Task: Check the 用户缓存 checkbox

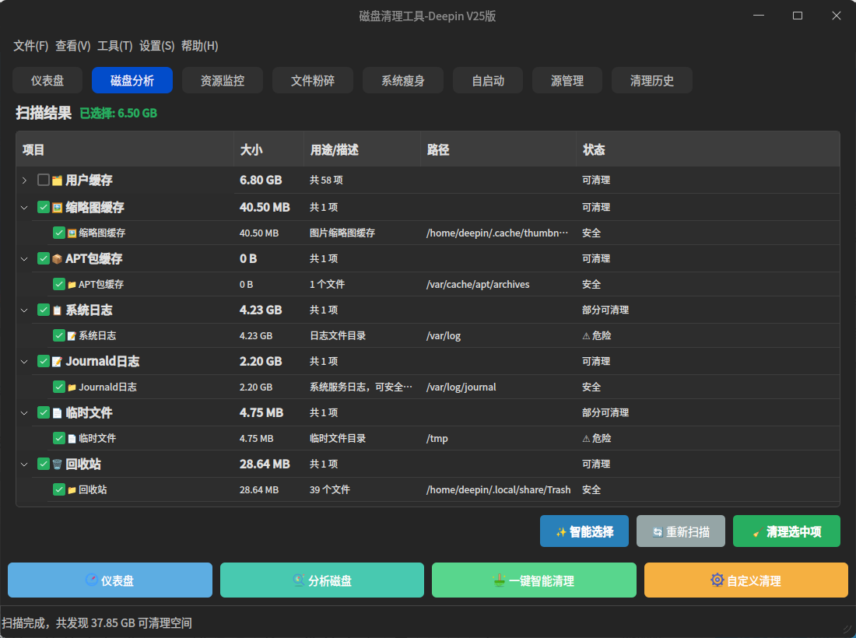Action: (44, 180)
